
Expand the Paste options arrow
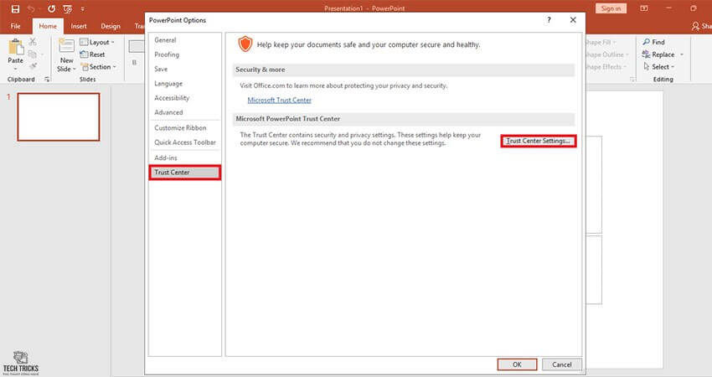pos(15,69)
